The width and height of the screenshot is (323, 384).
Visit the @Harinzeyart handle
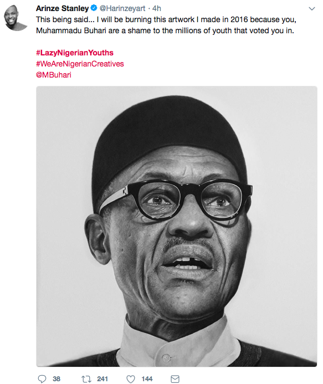click(x=122, y=8)
